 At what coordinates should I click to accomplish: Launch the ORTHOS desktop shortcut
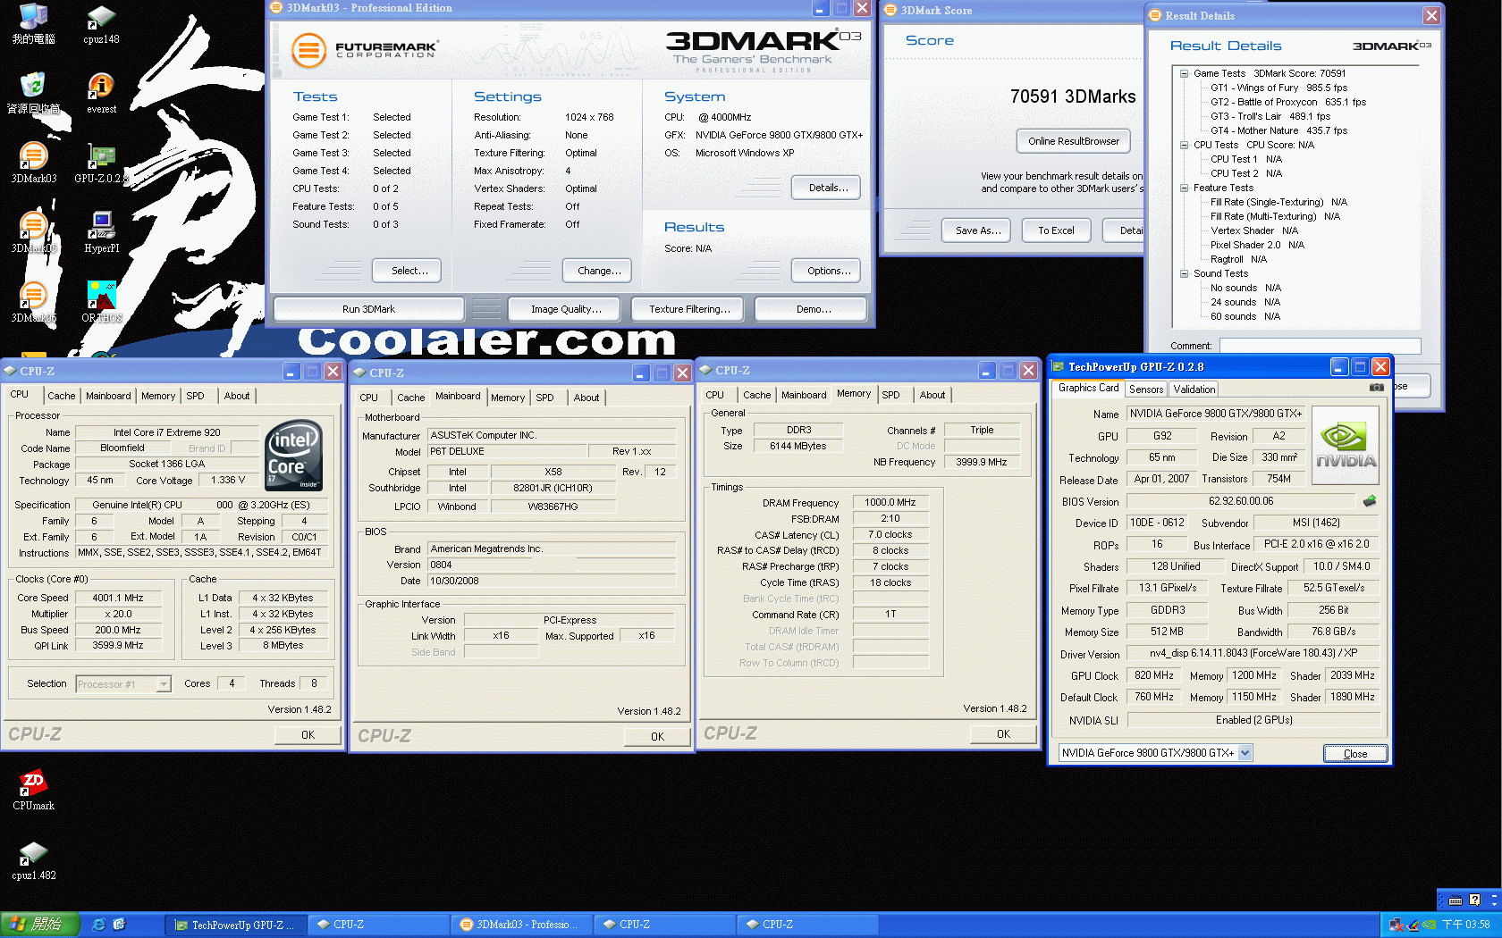[x=101, y=302]
